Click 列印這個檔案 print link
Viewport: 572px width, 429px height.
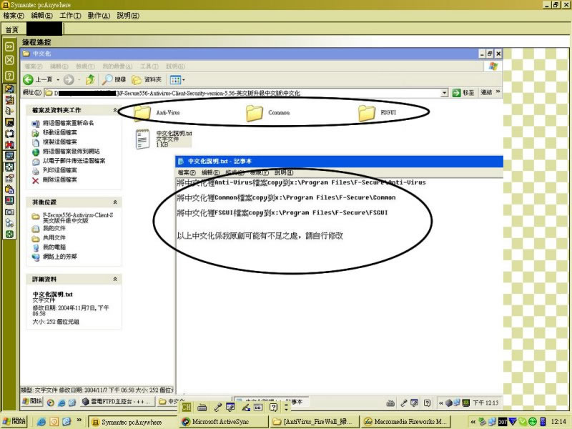(60, 170)
